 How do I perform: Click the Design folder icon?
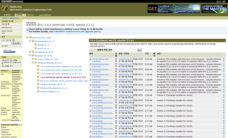36,44
